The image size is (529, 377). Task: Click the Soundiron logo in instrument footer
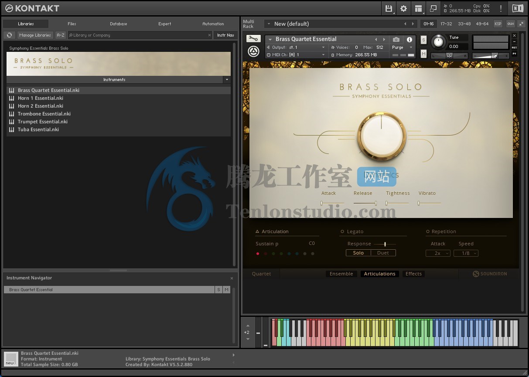pos(490,274)
